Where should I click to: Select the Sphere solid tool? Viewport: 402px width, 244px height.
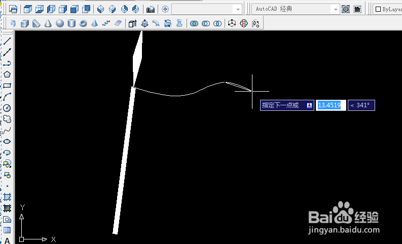pos(60,24)
